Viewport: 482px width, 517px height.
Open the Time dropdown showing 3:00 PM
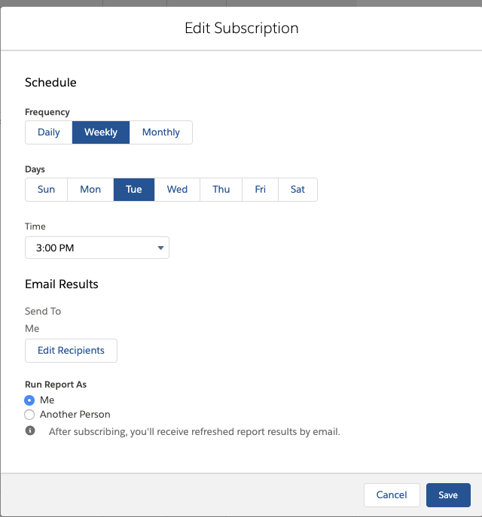[97, 248]
